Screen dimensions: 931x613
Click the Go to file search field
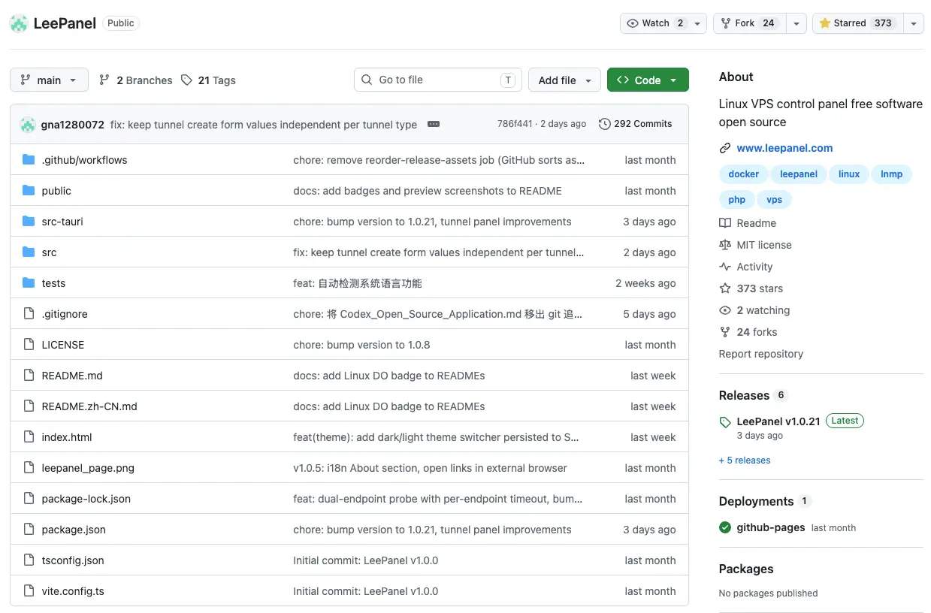(x=438, y=80)
